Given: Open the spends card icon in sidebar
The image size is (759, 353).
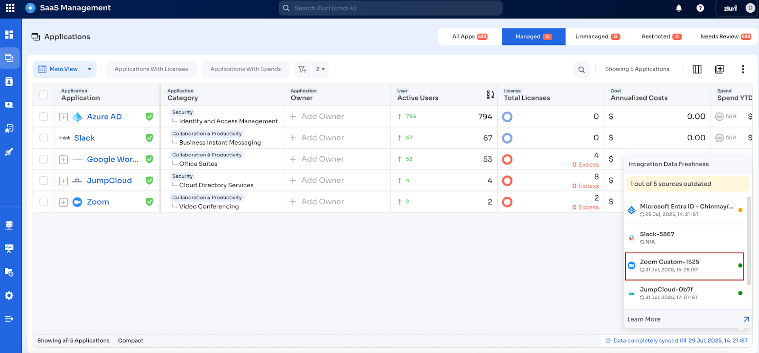Looking at the screenshot, I should point(9,105).
